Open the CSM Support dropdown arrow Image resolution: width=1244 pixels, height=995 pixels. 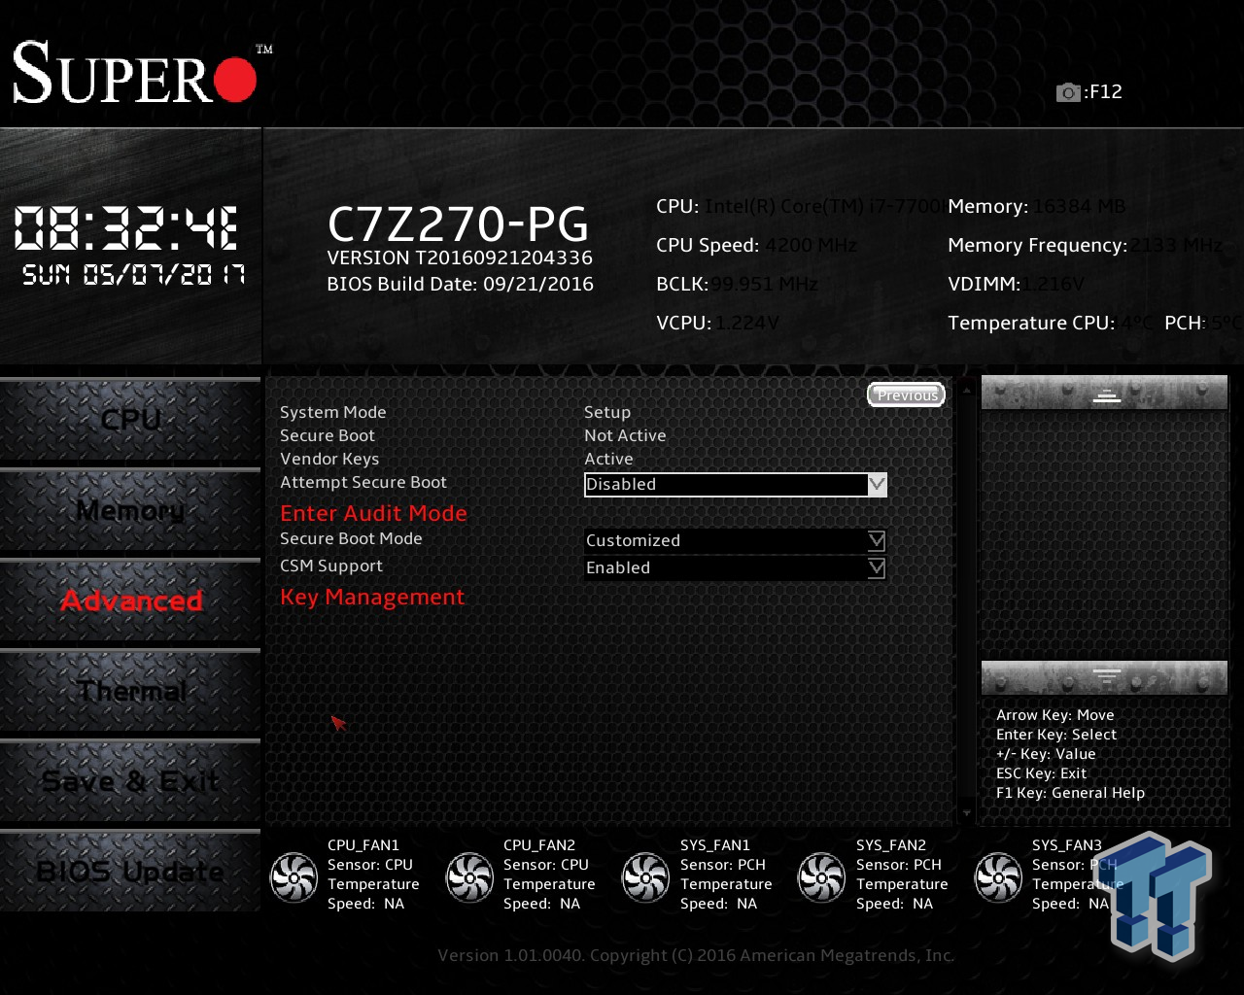[x=877, y=567]
